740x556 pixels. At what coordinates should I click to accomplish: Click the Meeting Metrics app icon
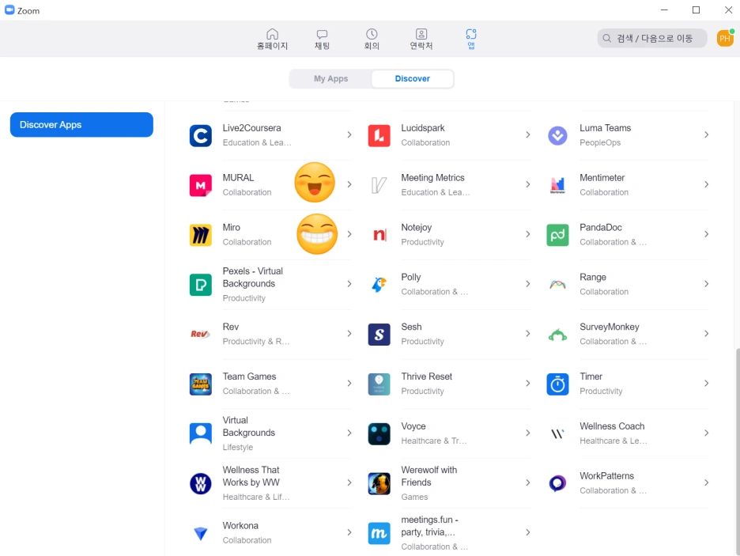coord(379,186)
